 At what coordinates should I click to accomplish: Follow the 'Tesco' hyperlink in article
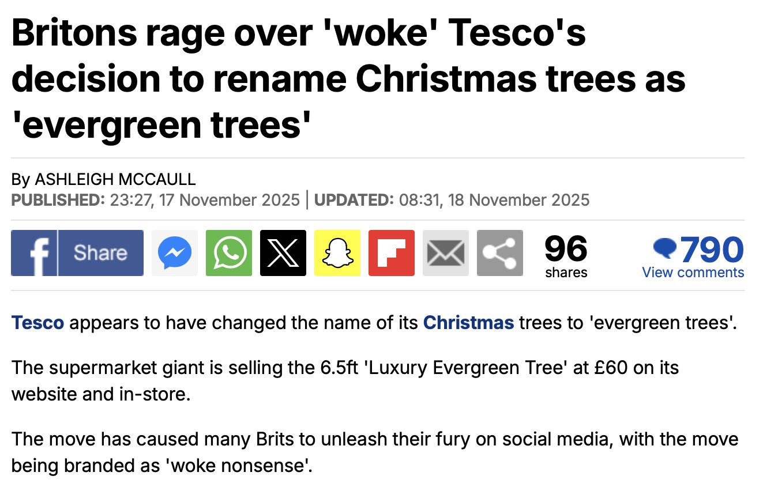37,322
